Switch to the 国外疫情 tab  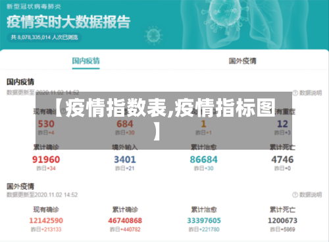pos(242,61)
